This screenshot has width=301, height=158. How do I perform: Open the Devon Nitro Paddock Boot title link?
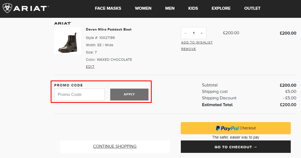pos(109,29)
